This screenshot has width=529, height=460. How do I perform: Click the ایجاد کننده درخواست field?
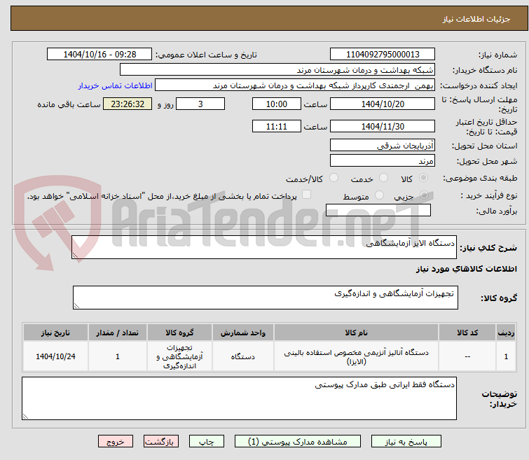(x=295, y=85)
